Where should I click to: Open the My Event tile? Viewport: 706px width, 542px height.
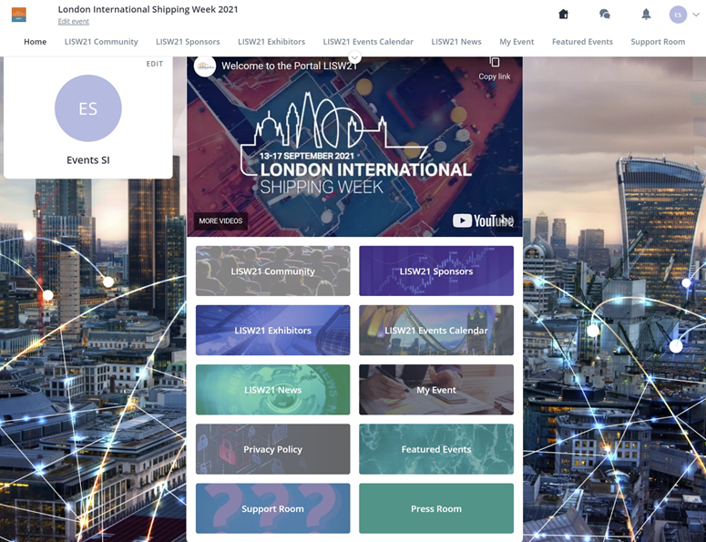click(436, 390)
